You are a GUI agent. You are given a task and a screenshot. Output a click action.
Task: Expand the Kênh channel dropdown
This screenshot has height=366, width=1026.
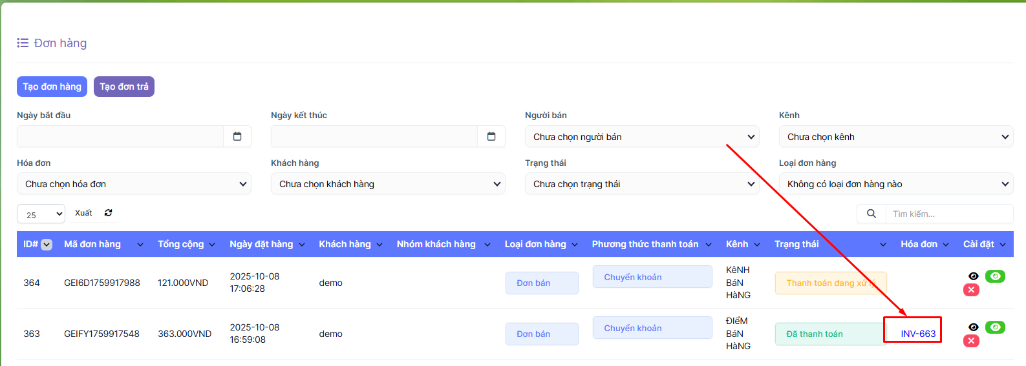click(x=896, y=137)
